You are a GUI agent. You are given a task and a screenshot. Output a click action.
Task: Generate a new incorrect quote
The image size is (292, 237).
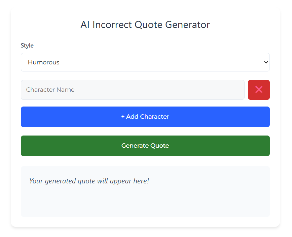tap(145, 146)
